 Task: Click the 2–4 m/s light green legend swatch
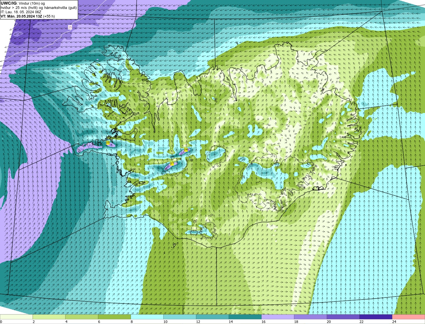point(49,317)
